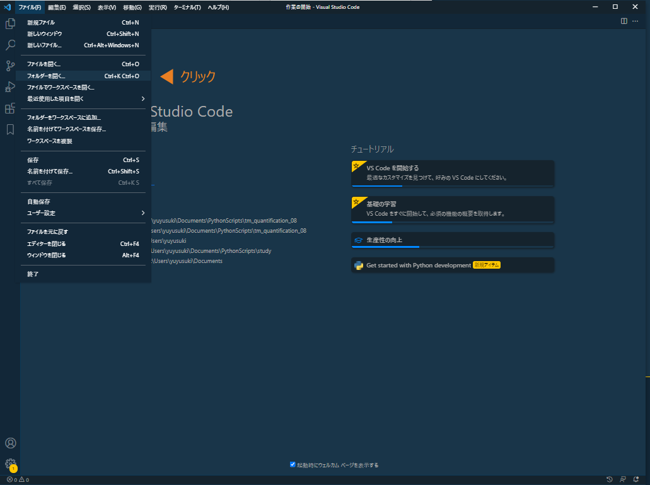This screenshot has width=650, height=485.
Task: Open the Manage gear icon
Action: [x=10, y=464]
